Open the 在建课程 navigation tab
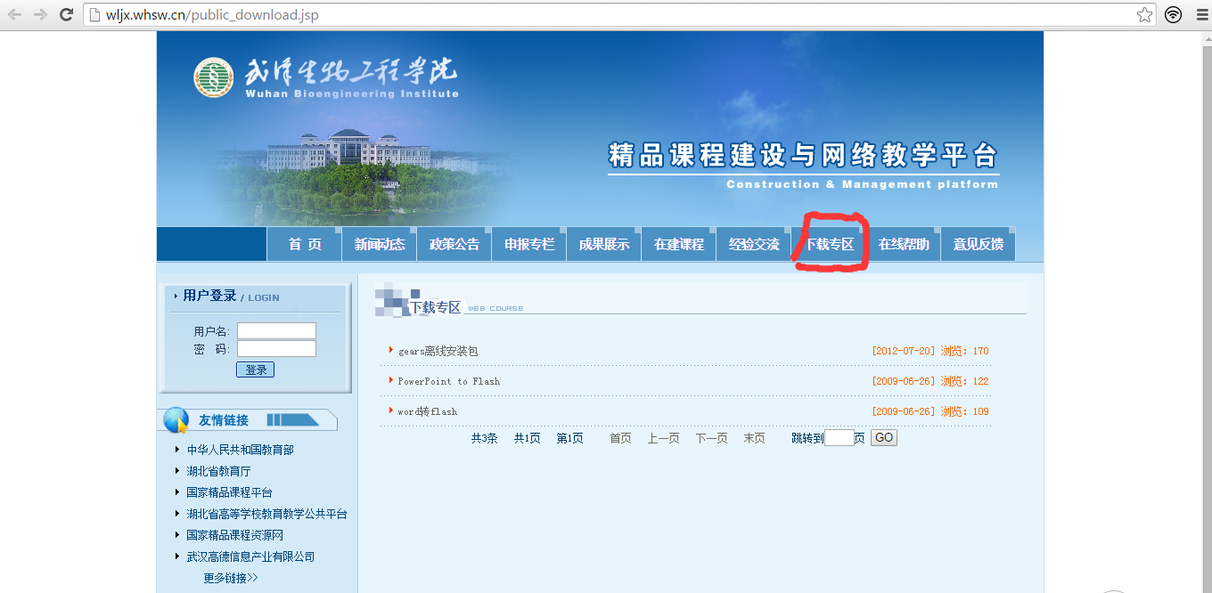 click(x=678, y=244)
